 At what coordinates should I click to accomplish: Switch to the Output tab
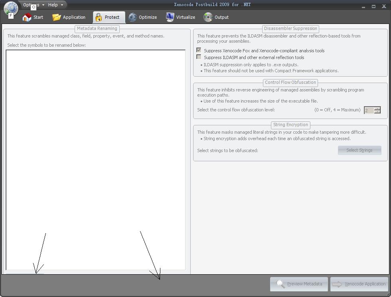pos(216,17)
